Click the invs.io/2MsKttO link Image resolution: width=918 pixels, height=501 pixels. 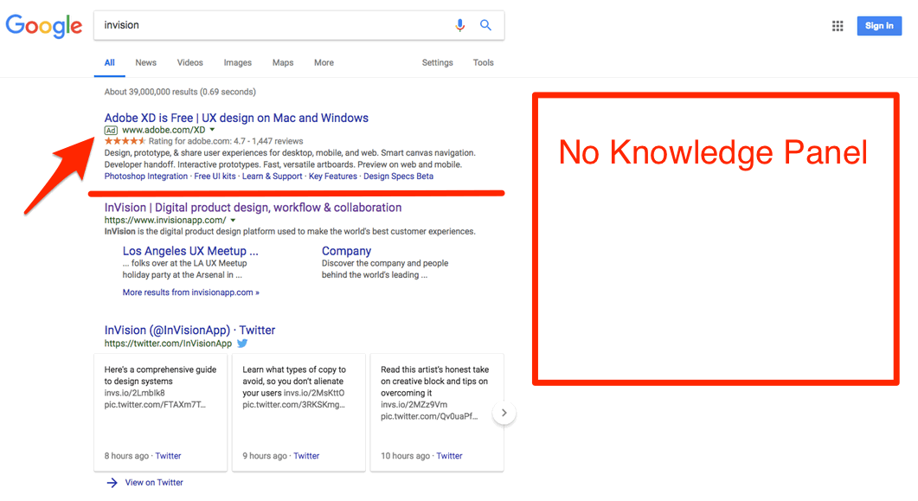point(314,393)
